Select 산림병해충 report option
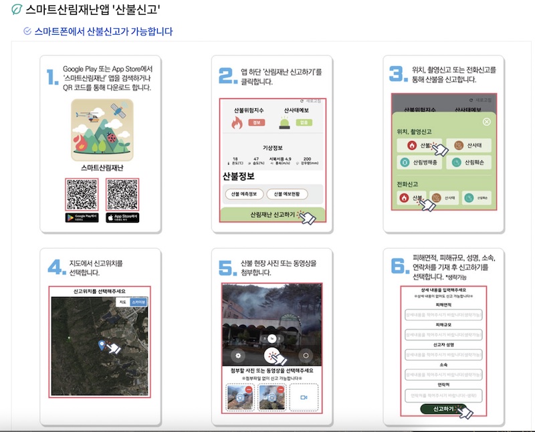The width and height of the screenshot is (535, 432). [419, 162]
